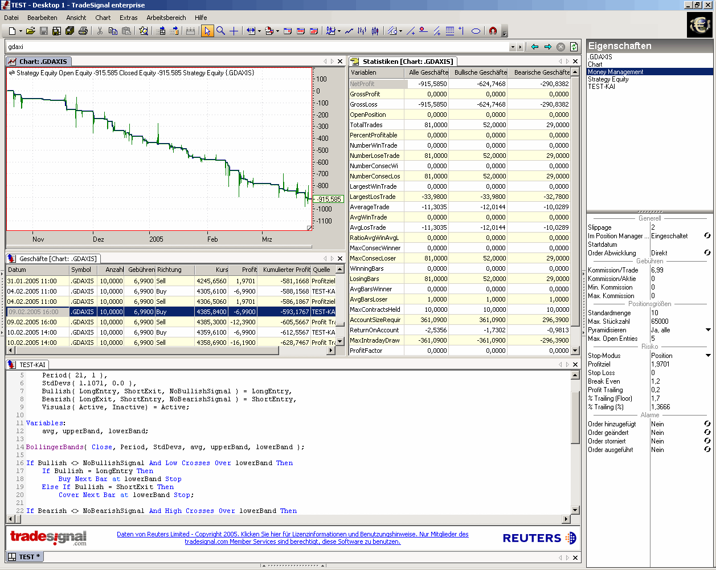Select the arrow pointer tool

207,31
